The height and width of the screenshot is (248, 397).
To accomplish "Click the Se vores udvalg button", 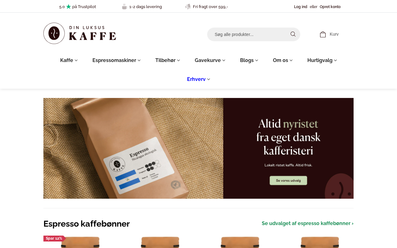I will (288, 180).
